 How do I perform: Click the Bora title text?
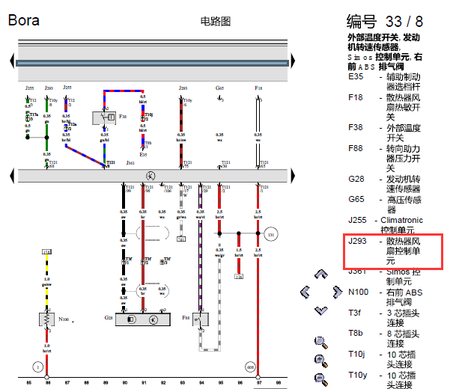point(23,20)
